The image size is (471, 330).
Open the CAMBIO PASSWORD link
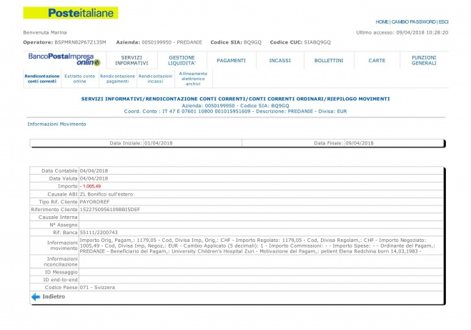(414, 22)
